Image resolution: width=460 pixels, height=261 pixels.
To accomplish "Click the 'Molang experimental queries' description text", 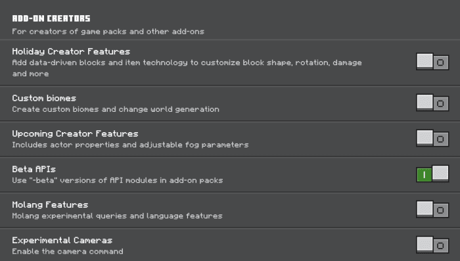I will (117, 216).
